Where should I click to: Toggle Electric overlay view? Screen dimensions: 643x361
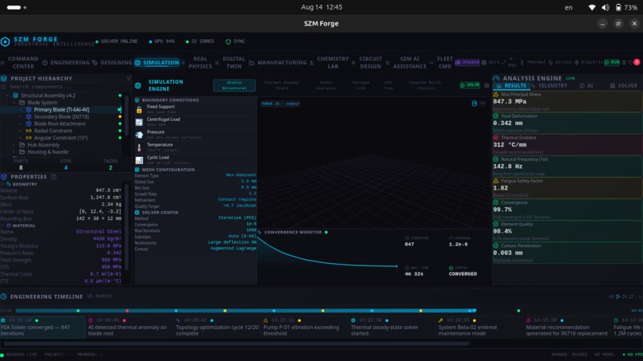(589, 62)
